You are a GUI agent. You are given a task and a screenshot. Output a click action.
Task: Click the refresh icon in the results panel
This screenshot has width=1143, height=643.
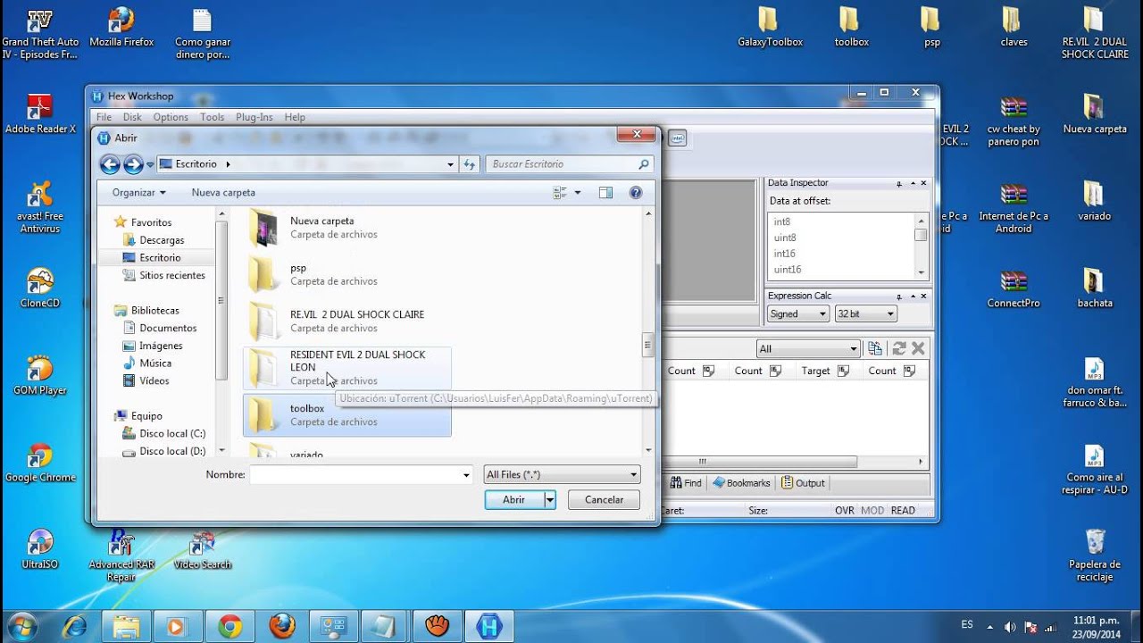[x=898, y=348]
